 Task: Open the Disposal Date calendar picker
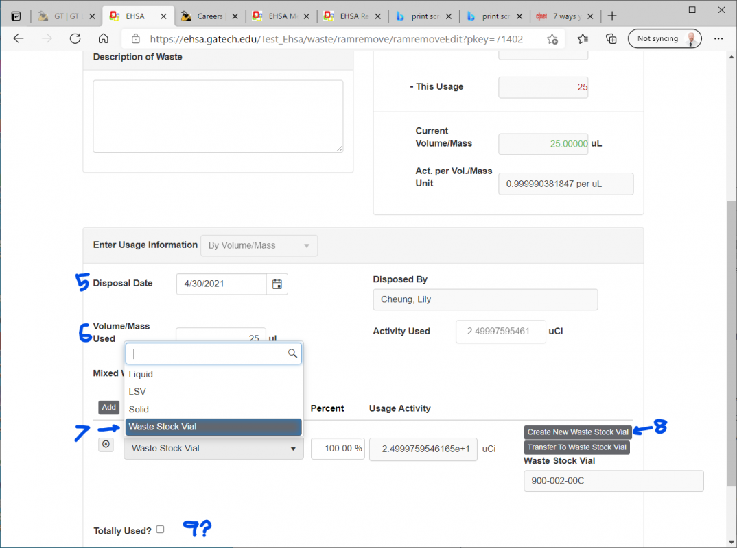(x=277, y=284)
